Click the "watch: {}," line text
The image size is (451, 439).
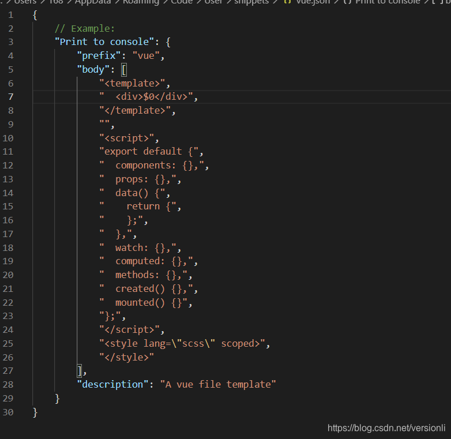tap(138, 247)
